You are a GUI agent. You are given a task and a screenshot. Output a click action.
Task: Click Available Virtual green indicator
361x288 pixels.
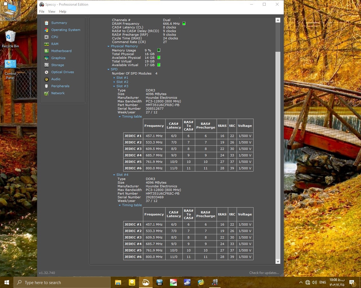[x=159, y=65]
